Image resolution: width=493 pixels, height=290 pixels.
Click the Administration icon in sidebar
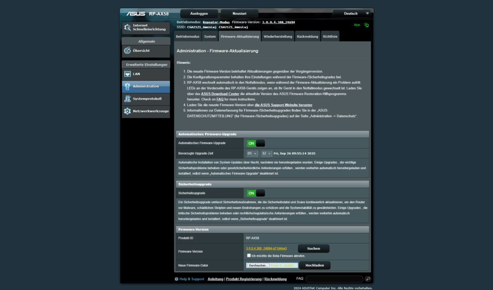coord(128,86)
